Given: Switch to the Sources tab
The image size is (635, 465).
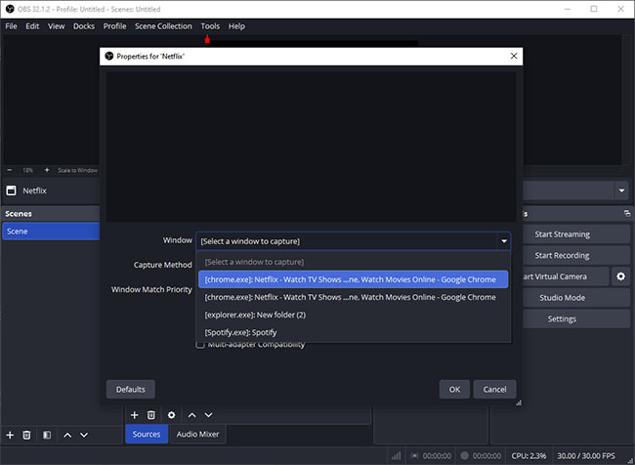Looking at the screenshot, I should 147,434.
